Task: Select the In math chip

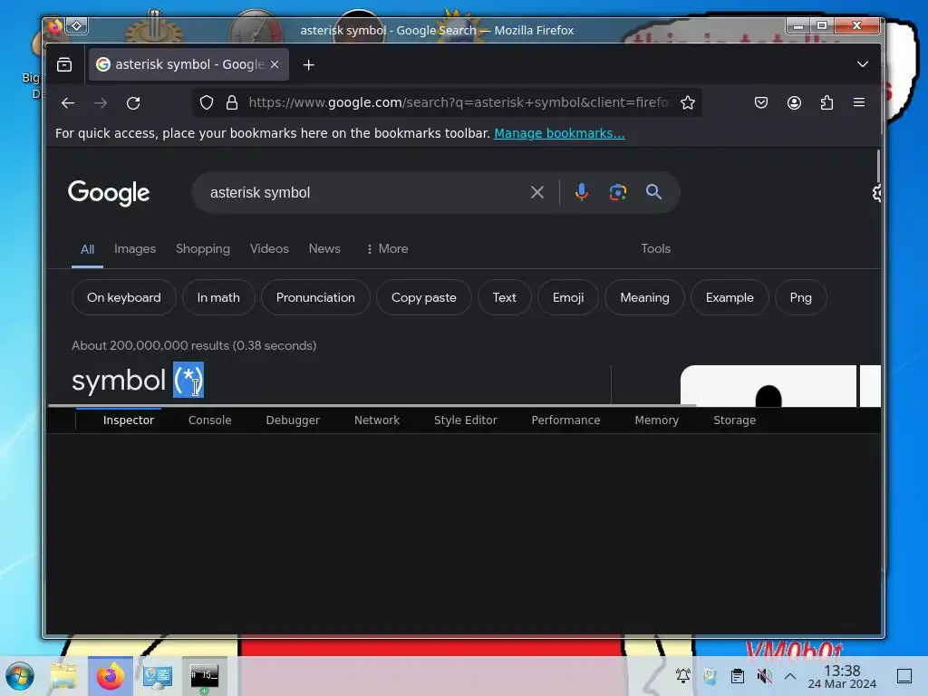Action: coord(218,297)
